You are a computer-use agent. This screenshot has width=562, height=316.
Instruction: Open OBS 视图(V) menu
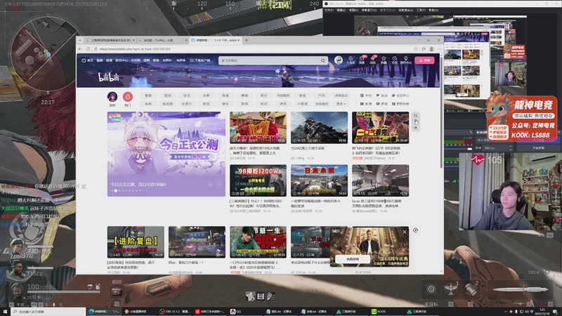click(353, 10)
